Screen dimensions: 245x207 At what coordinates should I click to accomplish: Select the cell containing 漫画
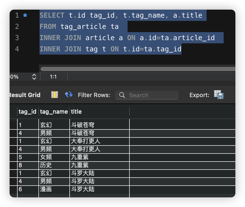(x=46, y=189)
